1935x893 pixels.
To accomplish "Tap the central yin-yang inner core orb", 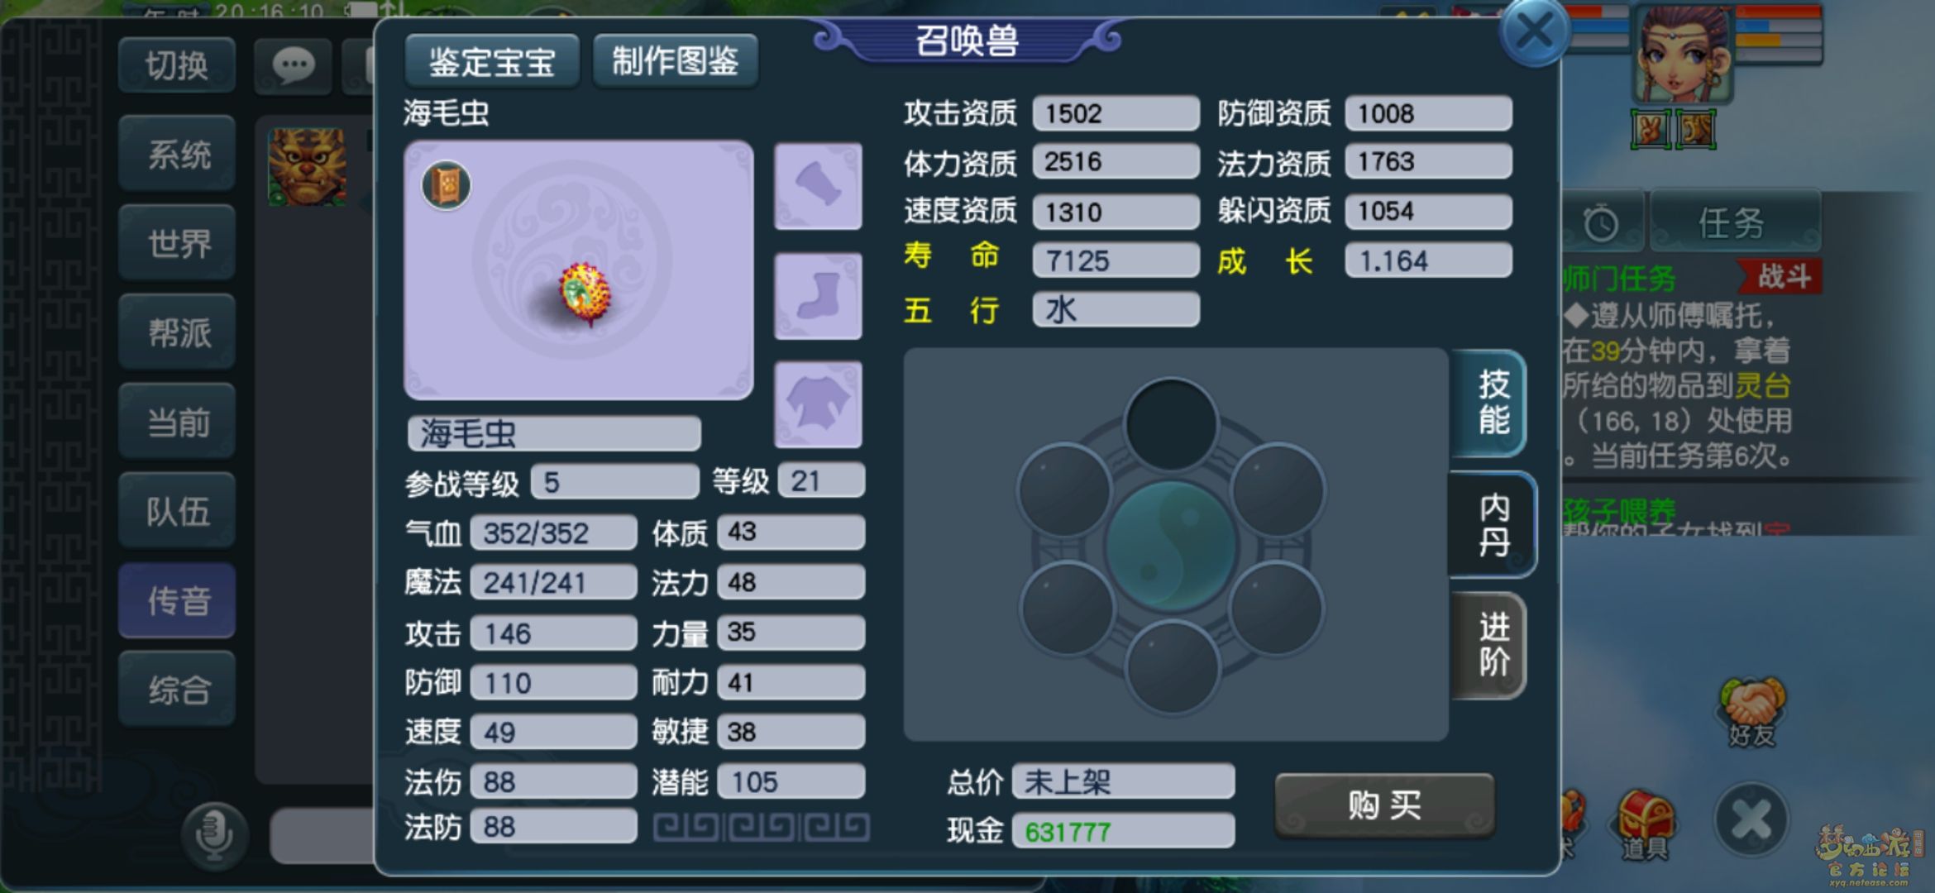I will [1171, 547].
